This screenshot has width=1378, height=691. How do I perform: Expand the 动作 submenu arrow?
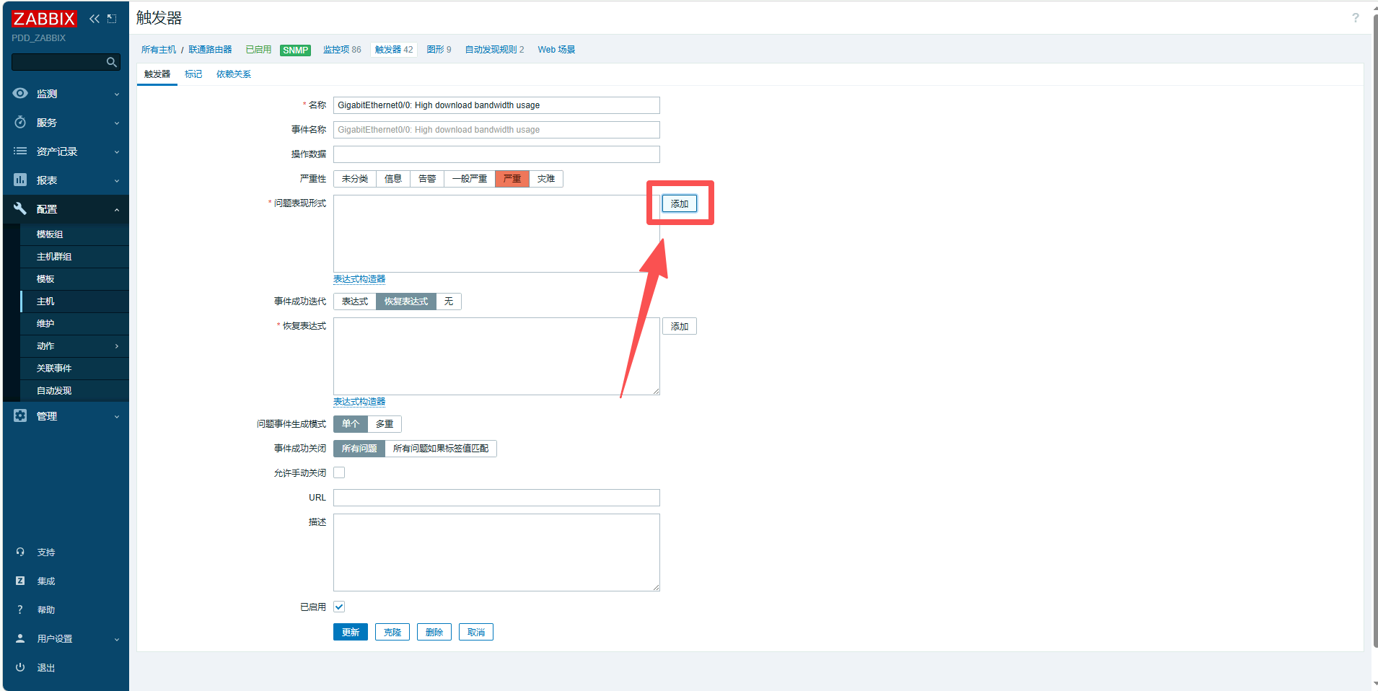tap(117, 346)
